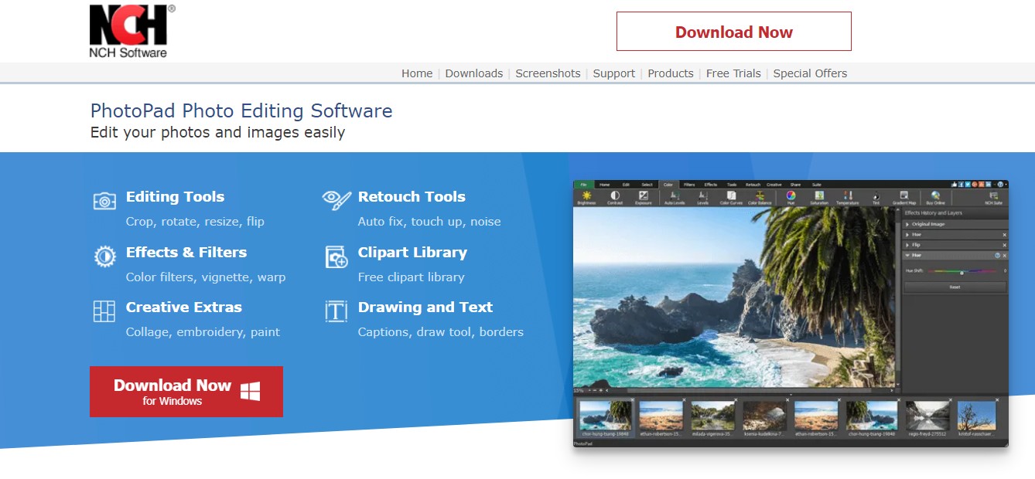Open Color Curves in PhotoPad toolbar

coord(731,198)
